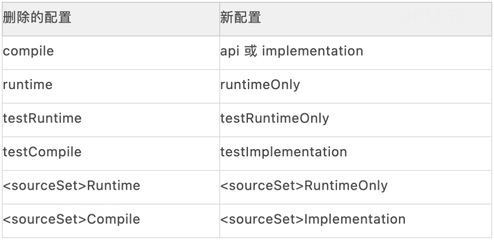Select the 'runtime' cell in the left column
This screenshot has height=240, width=494.
pyautogui.click(x=27, y=85)
